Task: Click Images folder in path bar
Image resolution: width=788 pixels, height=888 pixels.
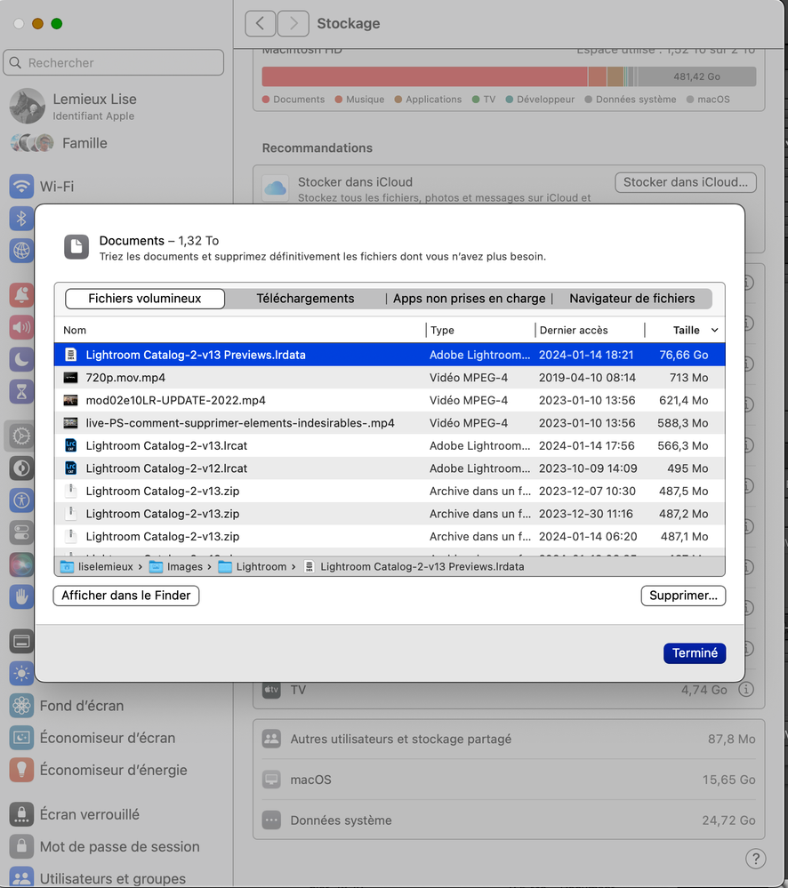Action: click(175, 566)
